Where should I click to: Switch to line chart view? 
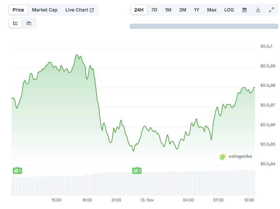coord(15,23)
